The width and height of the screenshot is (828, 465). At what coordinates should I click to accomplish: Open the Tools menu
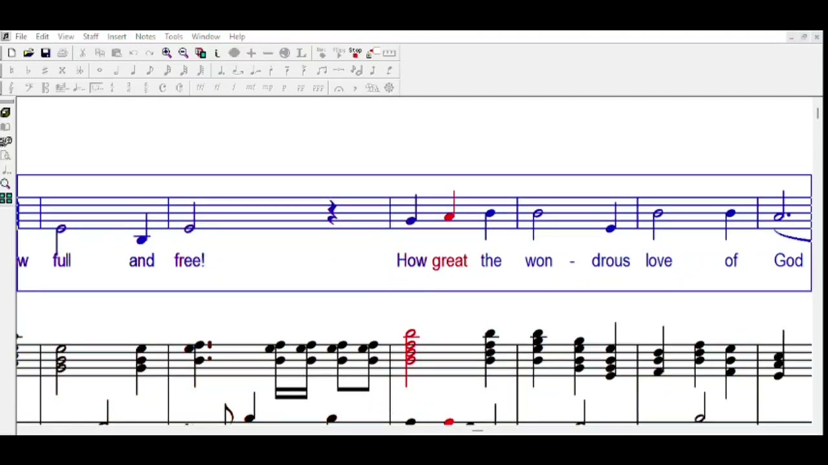point(173,37)
